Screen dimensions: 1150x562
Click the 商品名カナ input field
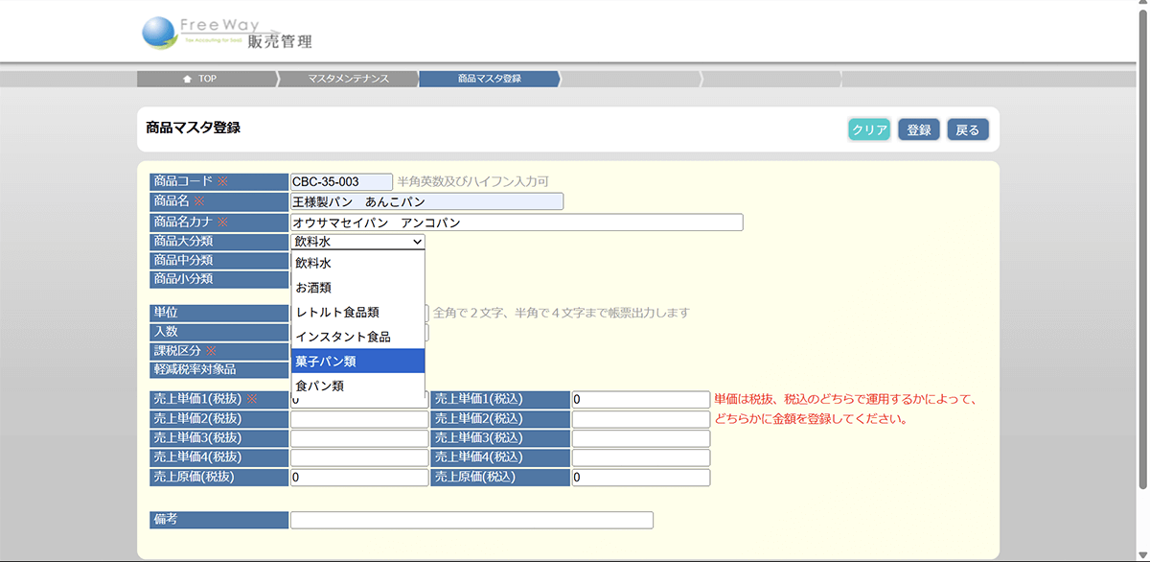517,222
